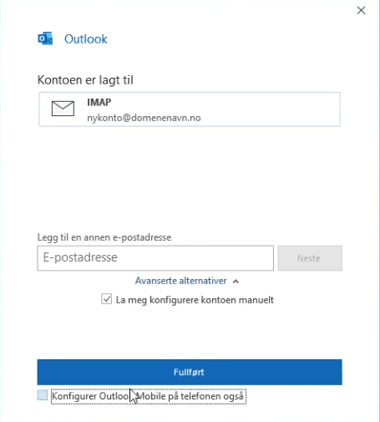Focus the E-postadresse input field
The height and width of the screenshot is (422, 380).
point(155,258)
